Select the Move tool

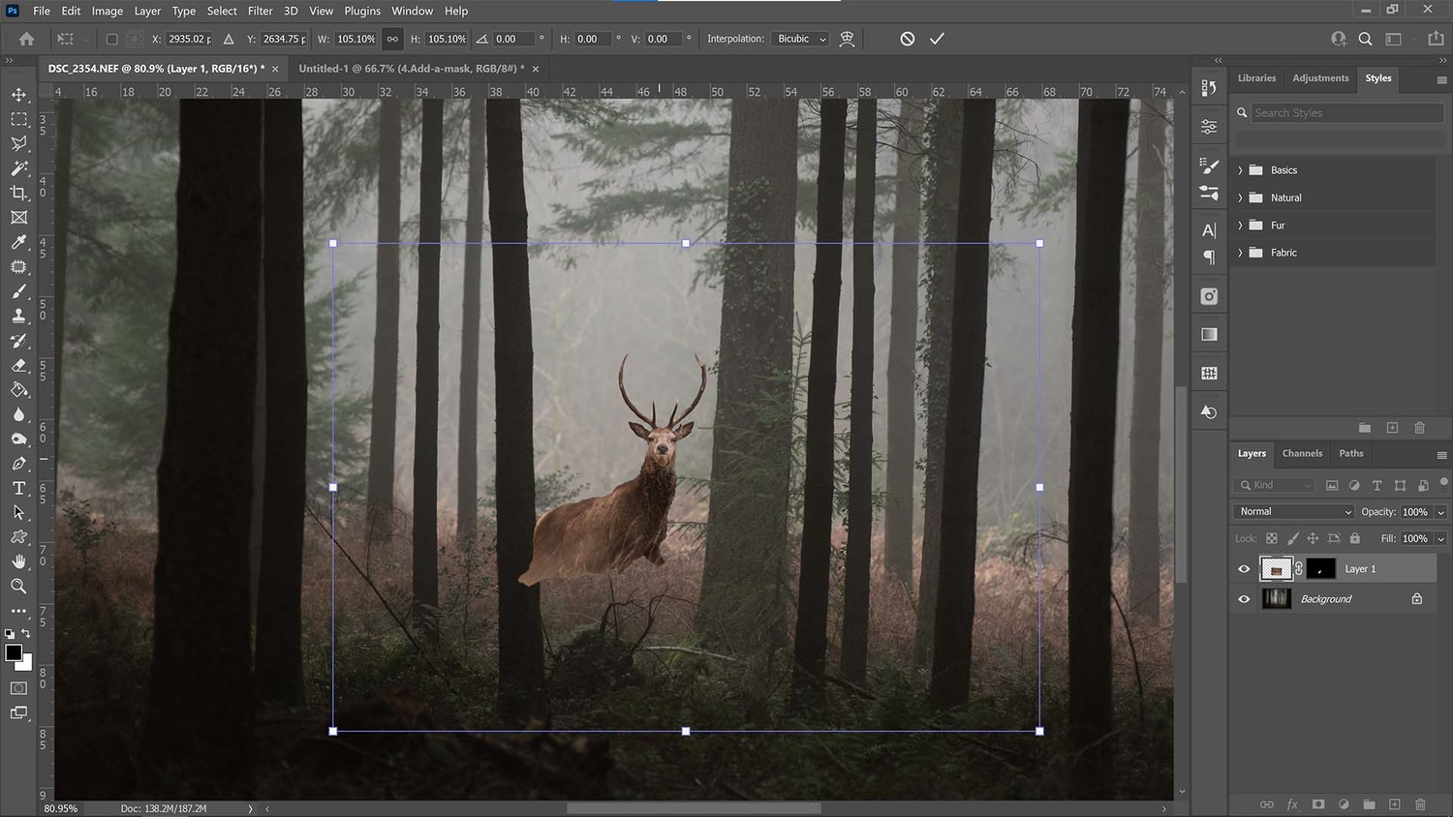click(18, 95)
